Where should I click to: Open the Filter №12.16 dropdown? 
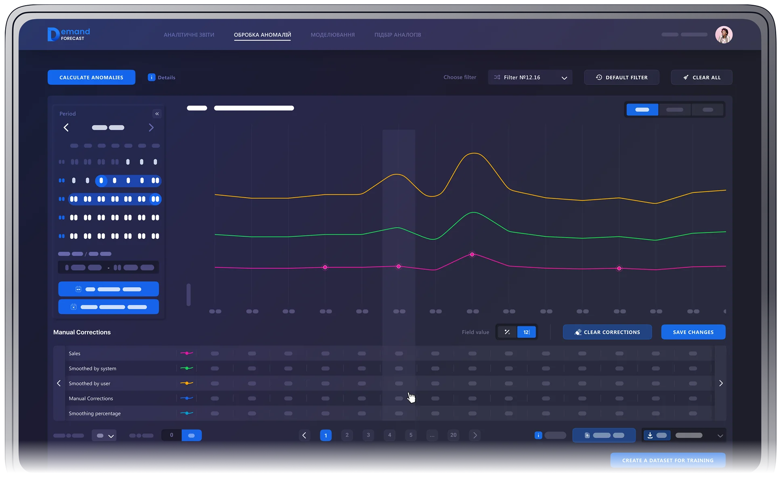click(530, 77)
